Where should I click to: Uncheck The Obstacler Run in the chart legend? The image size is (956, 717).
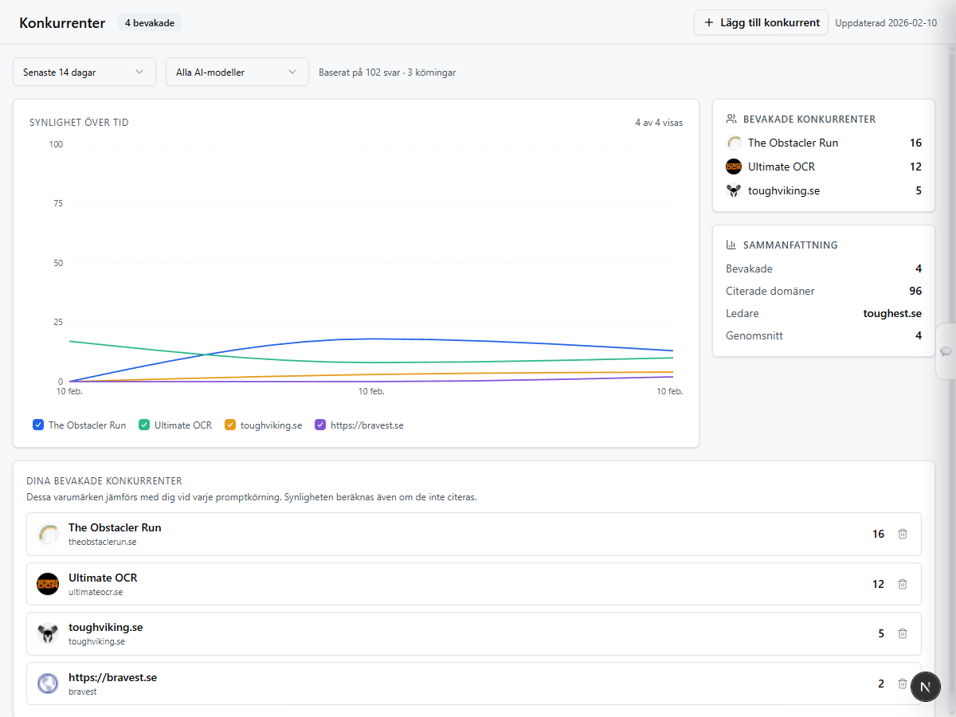(x=38, y=425)
